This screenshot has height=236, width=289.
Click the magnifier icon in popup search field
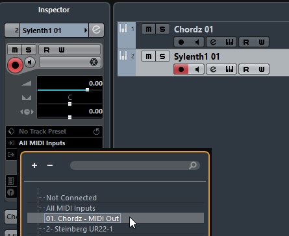tap(192, 165)
